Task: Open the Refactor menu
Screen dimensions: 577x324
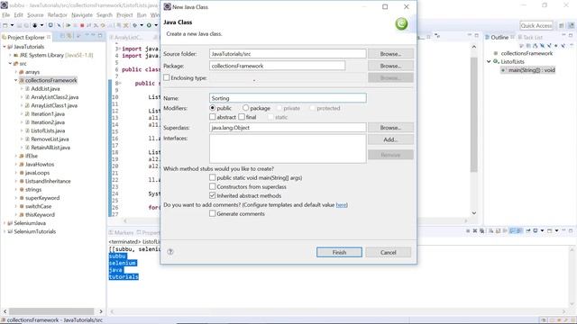Action: click(58, 15)
